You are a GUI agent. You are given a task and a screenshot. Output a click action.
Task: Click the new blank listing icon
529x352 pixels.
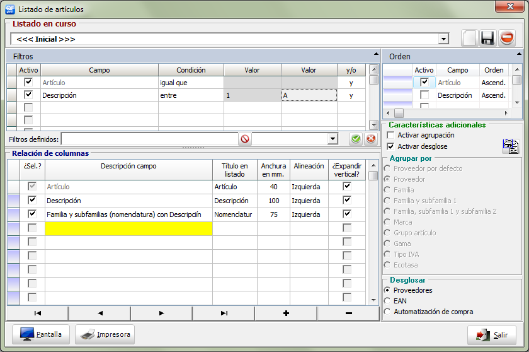click(x=469, y=37)
